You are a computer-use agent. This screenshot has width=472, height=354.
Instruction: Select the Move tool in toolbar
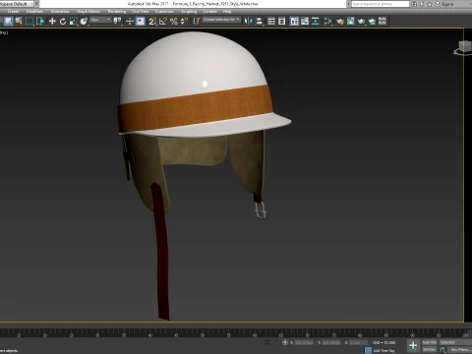coord(52,22)
